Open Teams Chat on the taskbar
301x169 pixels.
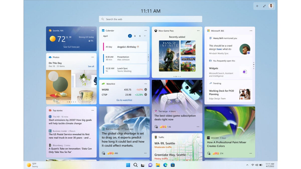click(150, 165)
